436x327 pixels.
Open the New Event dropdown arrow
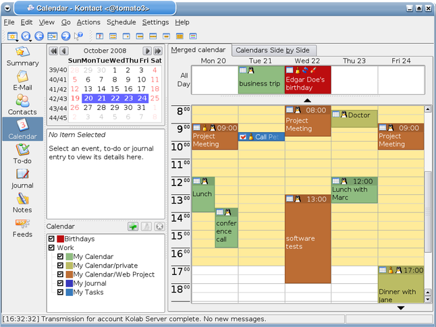18,40
